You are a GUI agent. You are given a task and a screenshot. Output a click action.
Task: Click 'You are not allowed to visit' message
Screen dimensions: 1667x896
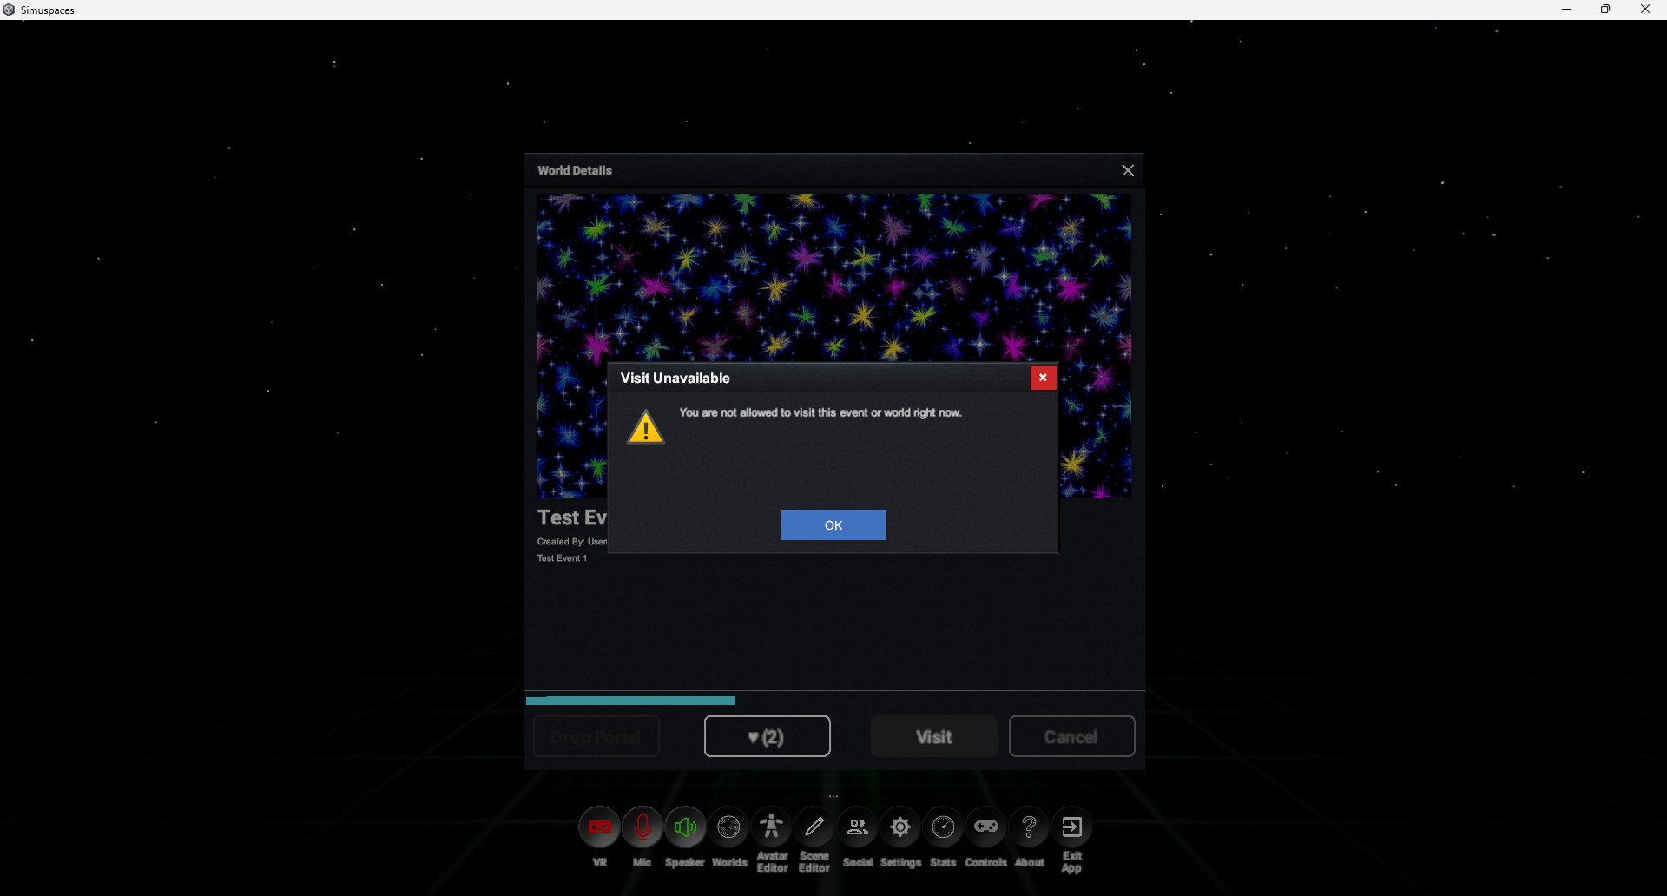pos(820,412)
